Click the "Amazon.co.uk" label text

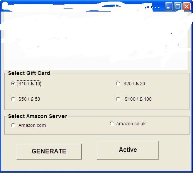pyautogui.click(x=131, y=124)
